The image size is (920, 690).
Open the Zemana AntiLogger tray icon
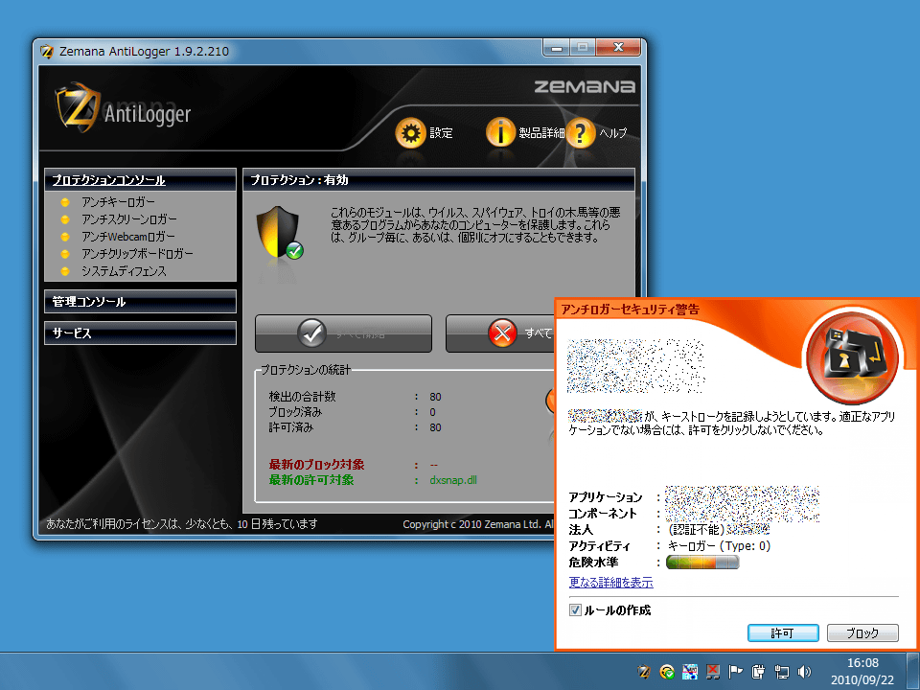pyautogui.click(x=644, y=671)
